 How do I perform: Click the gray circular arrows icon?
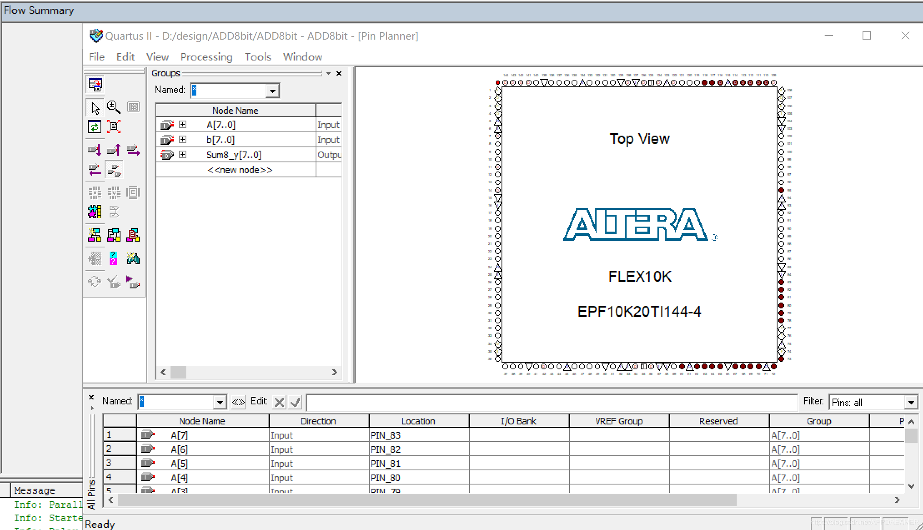95,282
